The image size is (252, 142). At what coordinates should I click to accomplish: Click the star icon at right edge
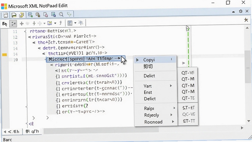click(246, 20)
